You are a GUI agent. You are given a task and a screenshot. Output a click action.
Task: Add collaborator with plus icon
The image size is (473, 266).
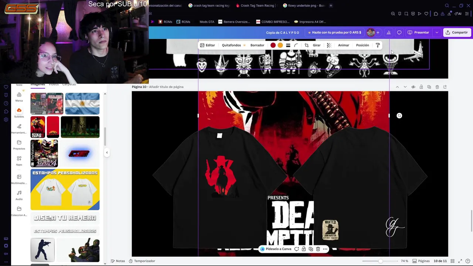378,33
